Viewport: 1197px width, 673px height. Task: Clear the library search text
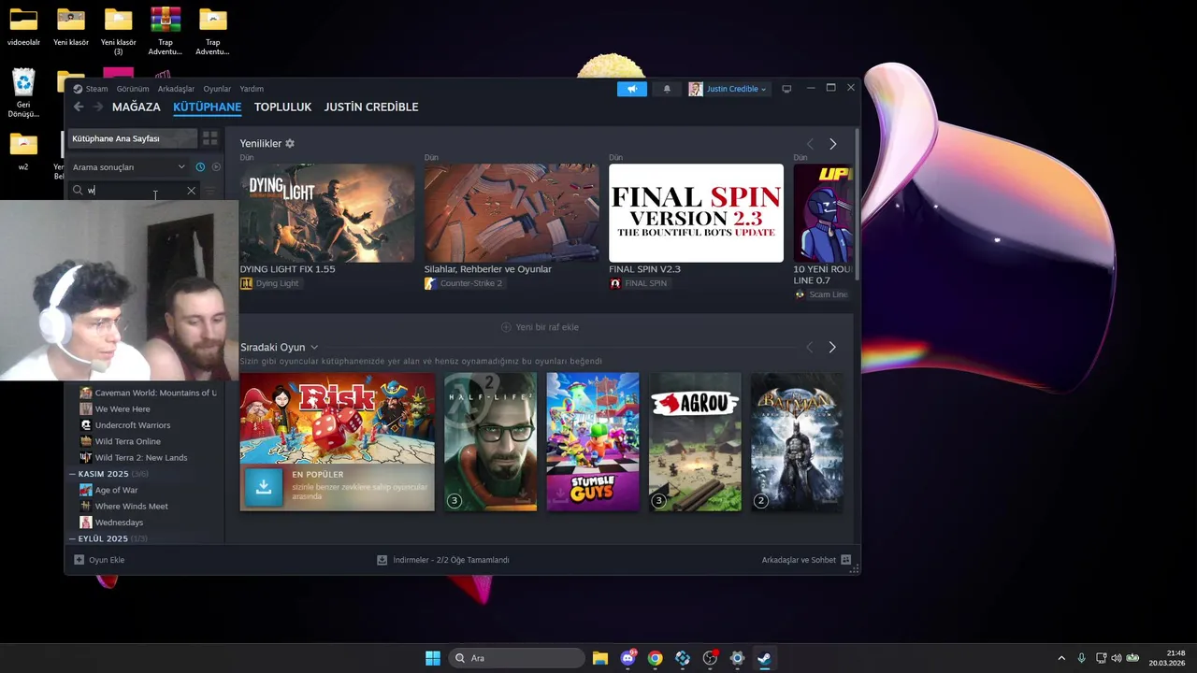[x=192, y=191]
